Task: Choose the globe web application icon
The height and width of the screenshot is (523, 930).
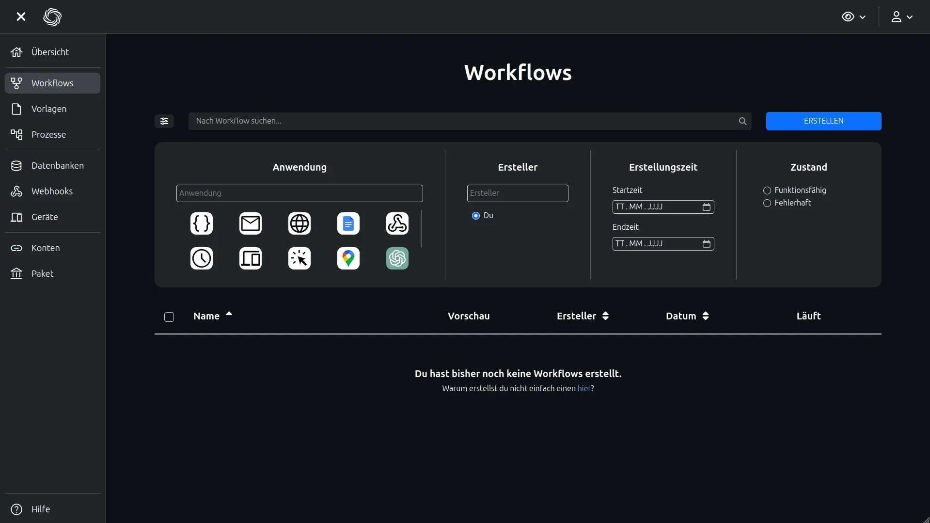Action: tap(299, 223)
